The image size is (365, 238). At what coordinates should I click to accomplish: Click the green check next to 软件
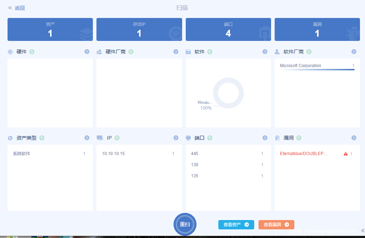pyautogui.click(x=210, y=52)
